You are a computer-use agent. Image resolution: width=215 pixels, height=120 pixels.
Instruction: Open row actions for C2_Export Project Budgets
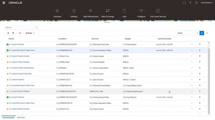click(192, 91)
